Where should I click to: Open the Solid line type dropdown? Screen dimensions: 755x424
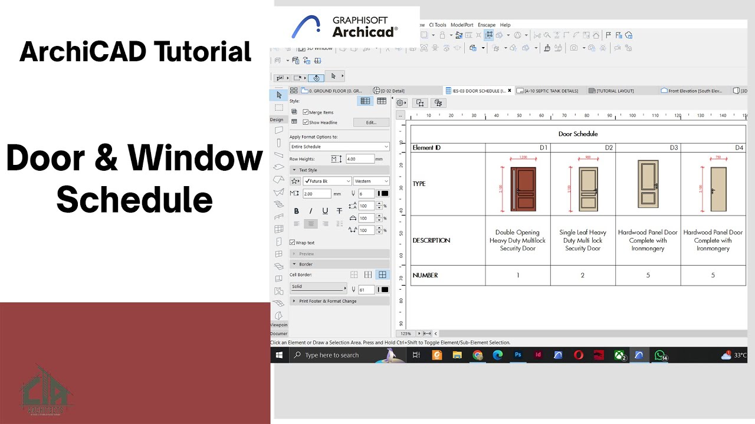point(319,287)
